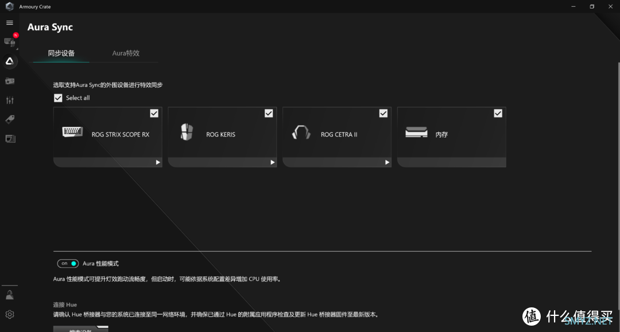Screen dimensions: 620x332
Task: Uncheck the 内存 device checkbox
Action: 498,114
